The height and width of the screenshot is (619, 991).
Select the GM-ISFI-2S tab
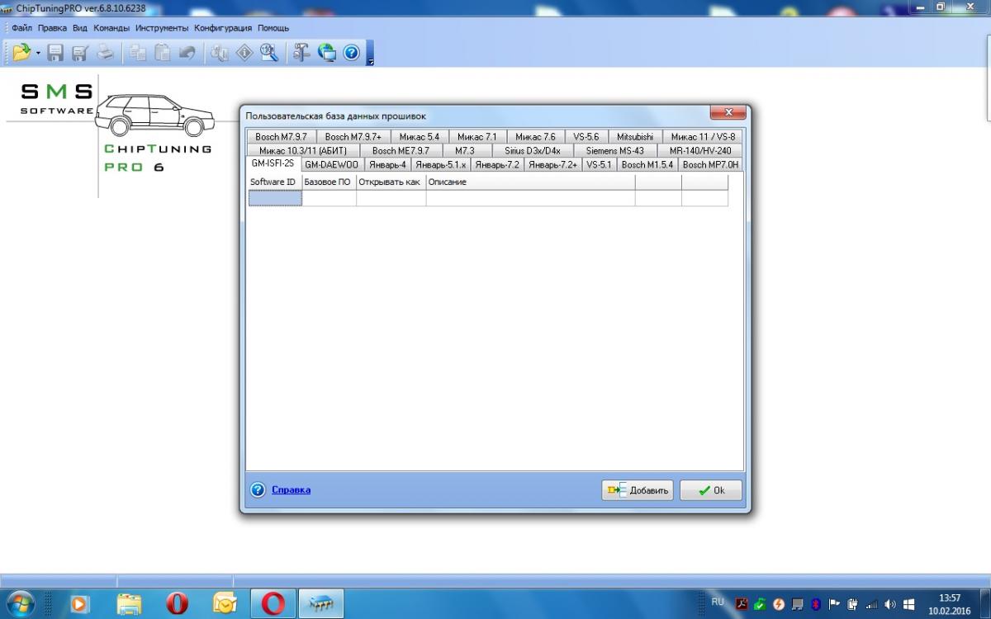pyautogui.click(x=273, y=163)
